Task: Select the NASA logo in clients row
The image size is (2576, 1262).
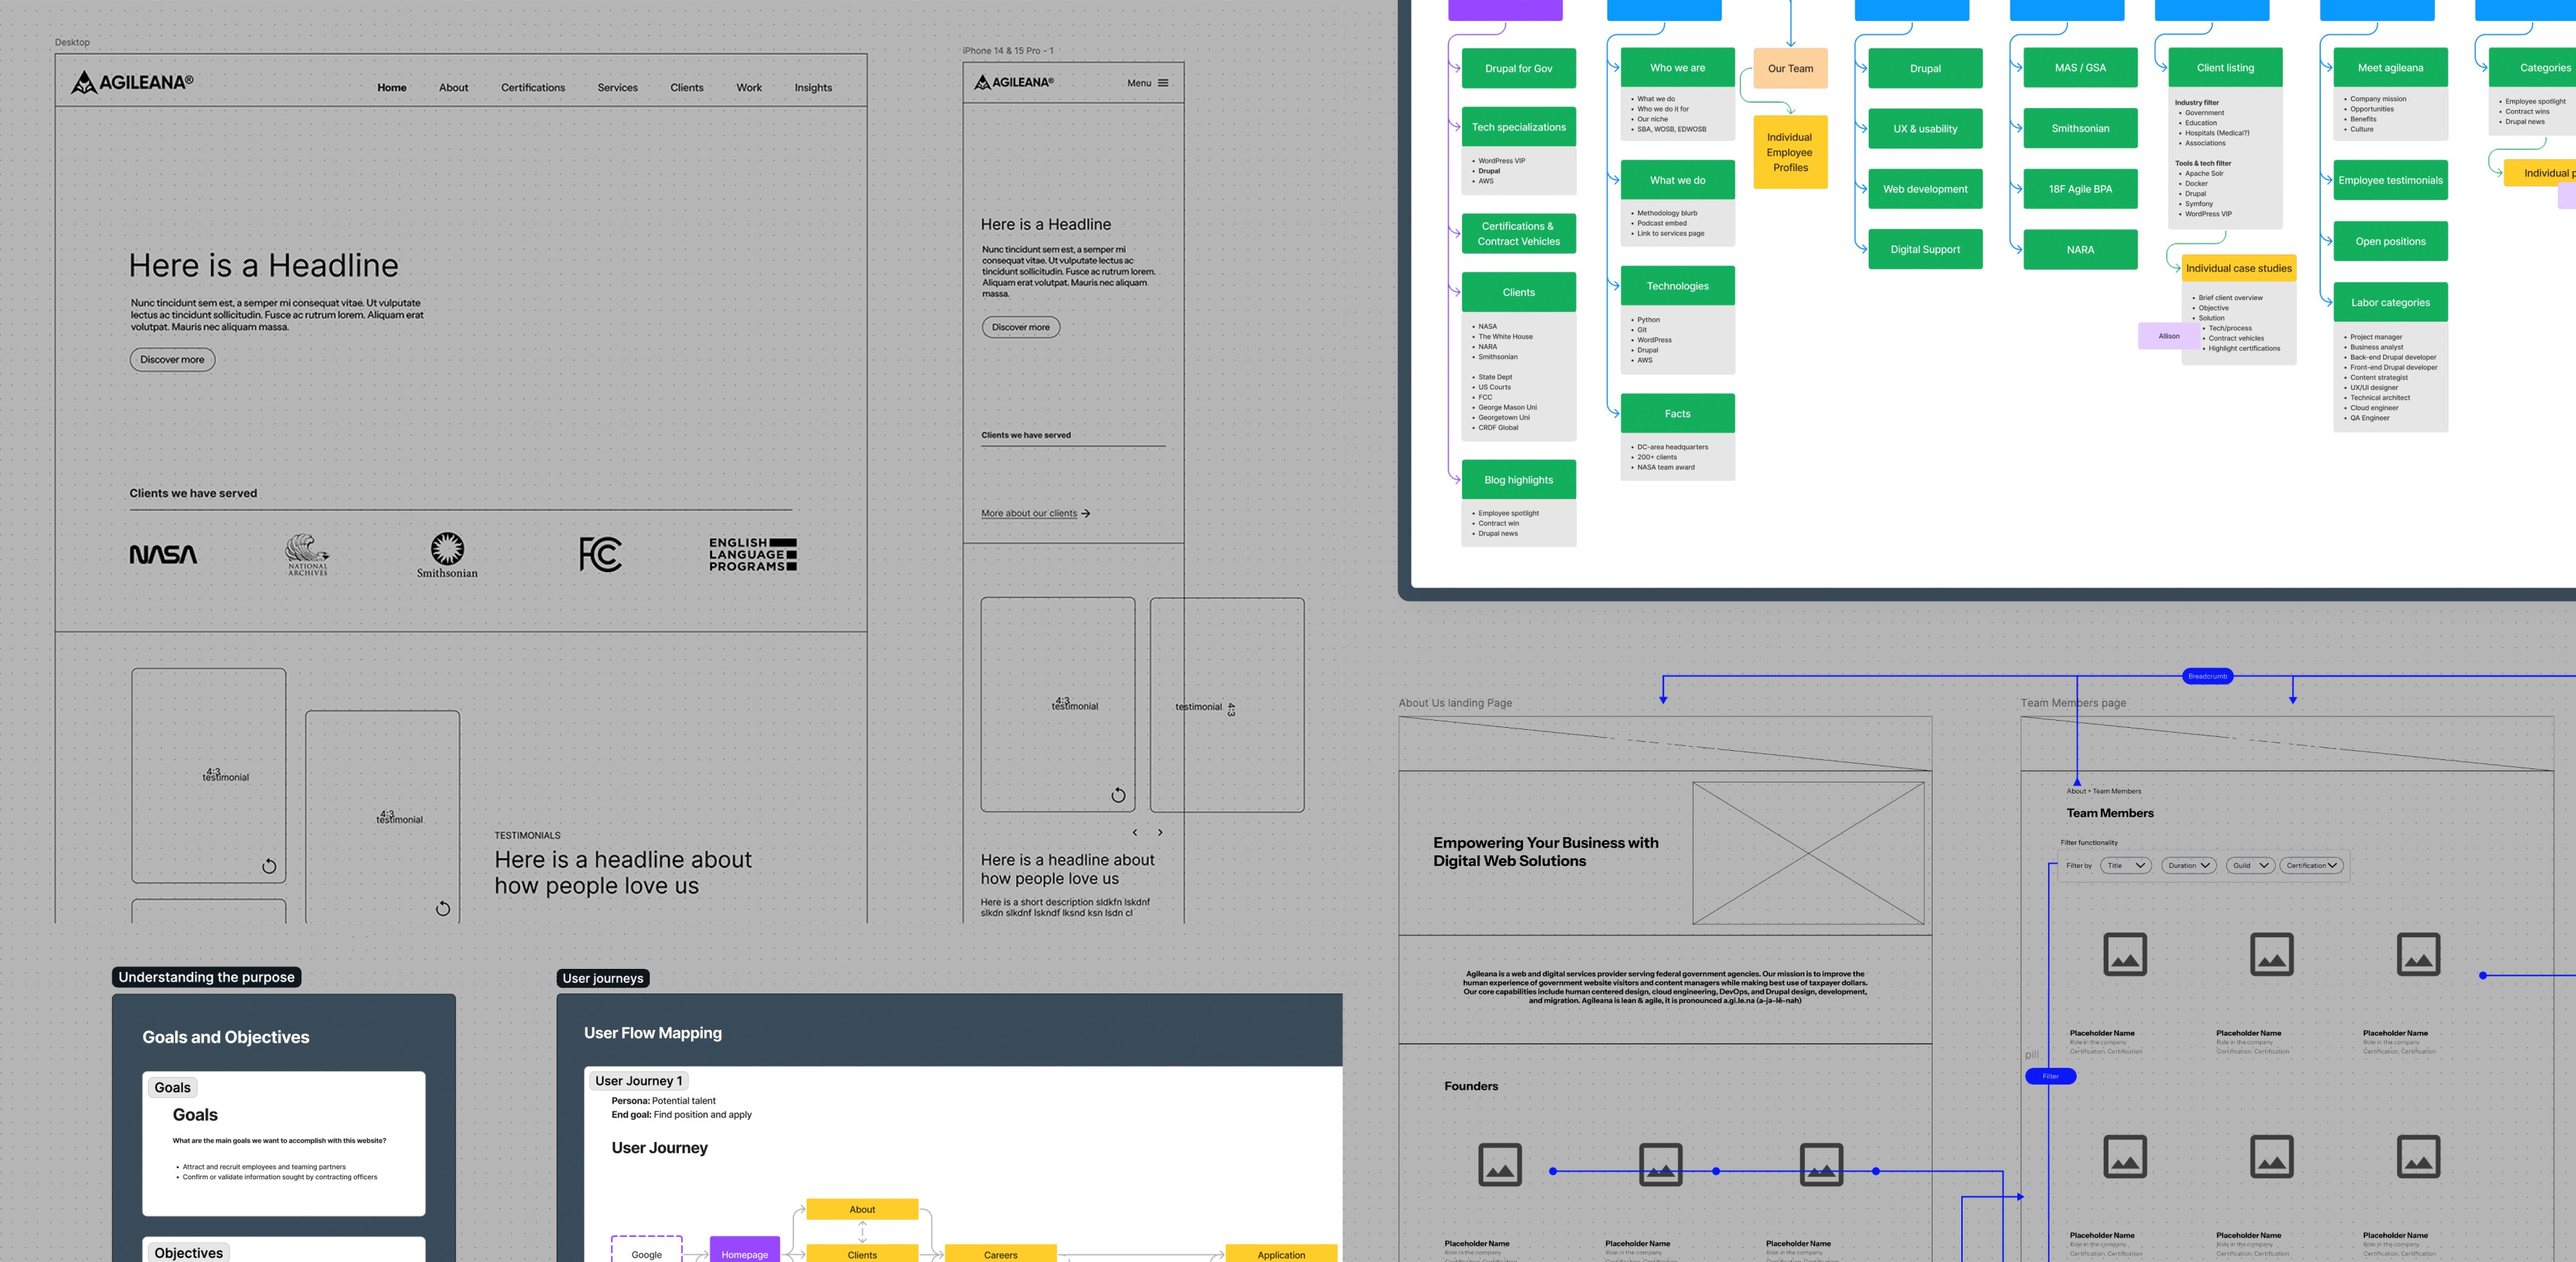Action: pyautogui.click(x=163, y=555)
